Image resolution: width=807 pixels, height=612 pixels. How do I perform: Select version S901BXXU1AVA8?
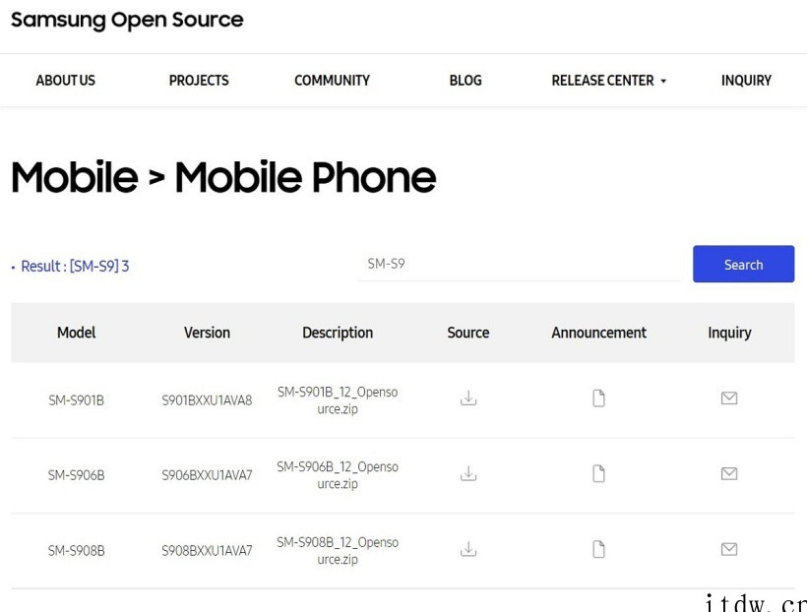[x=207, y=399]
